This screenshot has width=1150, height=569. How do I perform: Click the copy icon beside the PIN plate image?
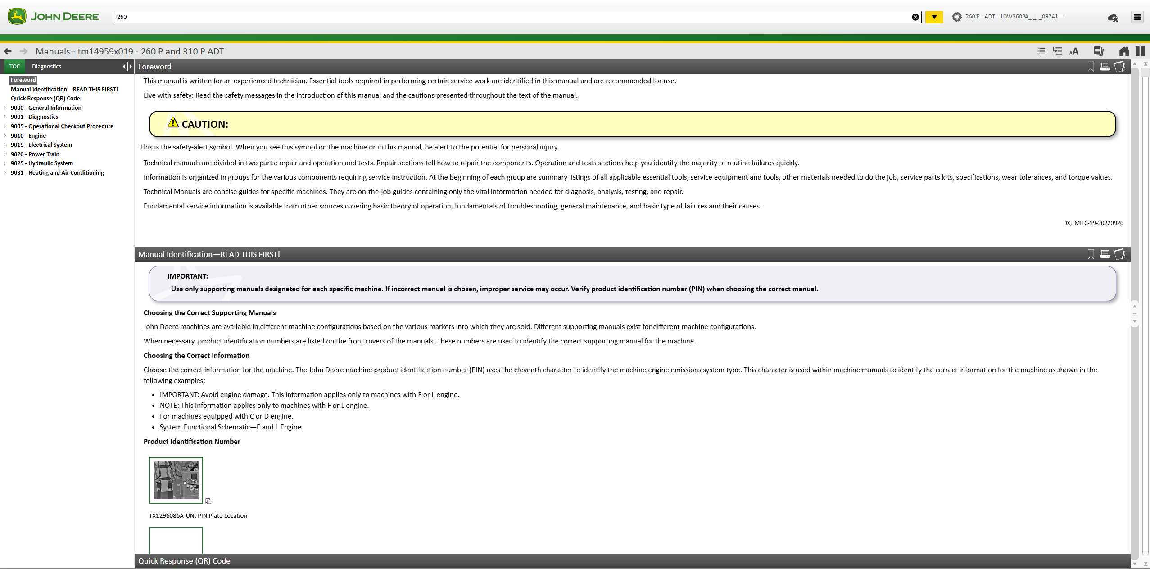(208, 501)
